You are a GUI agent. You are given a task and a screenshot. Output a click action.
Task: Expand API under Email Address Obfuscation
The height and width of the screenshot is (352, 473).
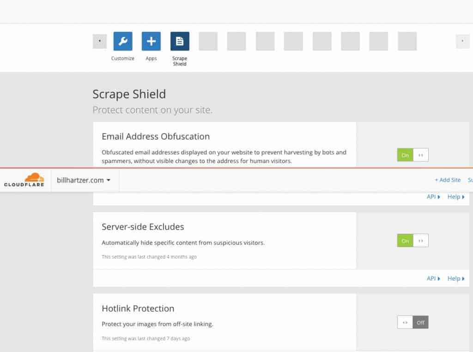pos(433,197)
